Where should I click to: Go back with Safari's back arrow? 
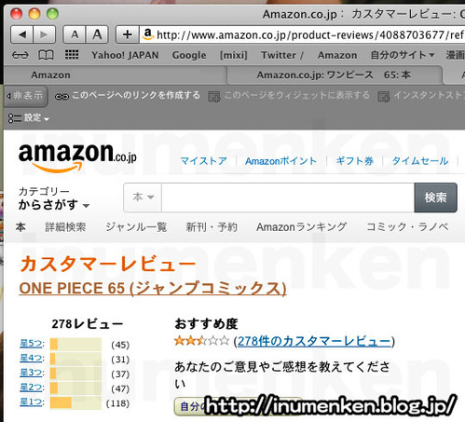21,34
